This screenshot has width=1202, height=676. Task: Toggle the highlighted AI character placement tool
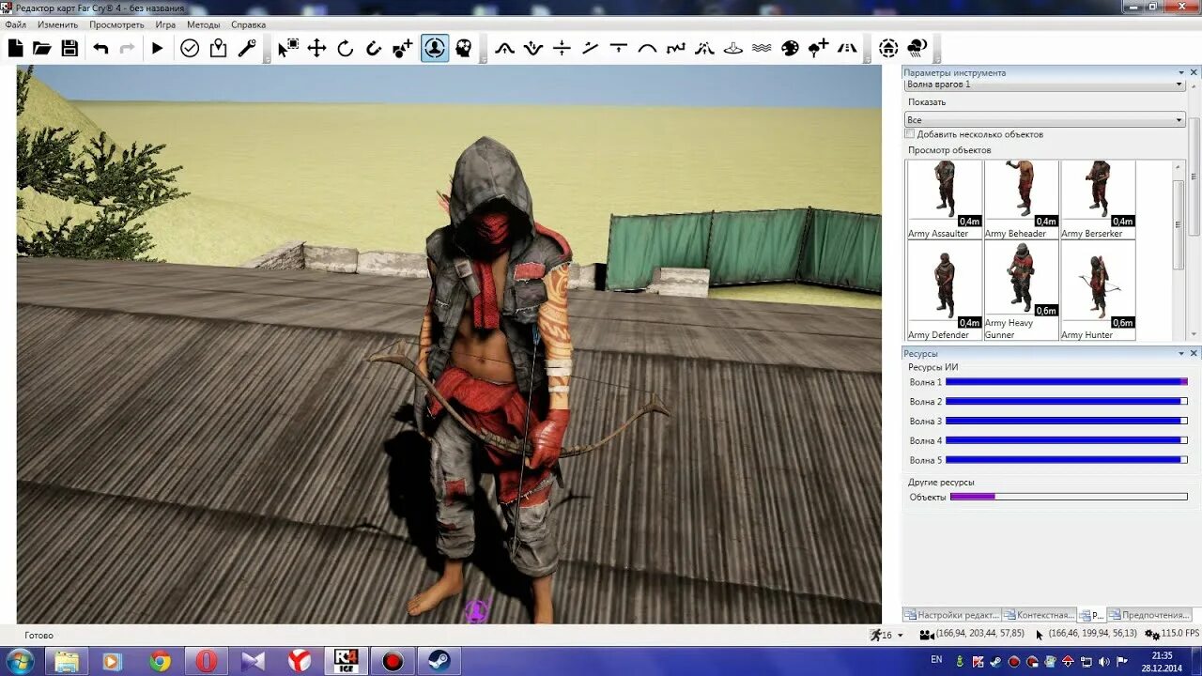click(x=435, y=48)
